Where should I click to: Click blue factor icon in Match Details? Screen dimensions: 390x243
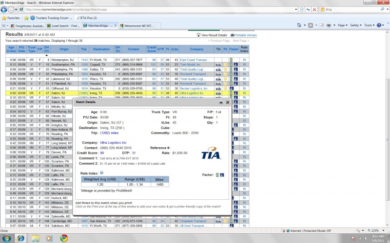click(x=222, y=175)
